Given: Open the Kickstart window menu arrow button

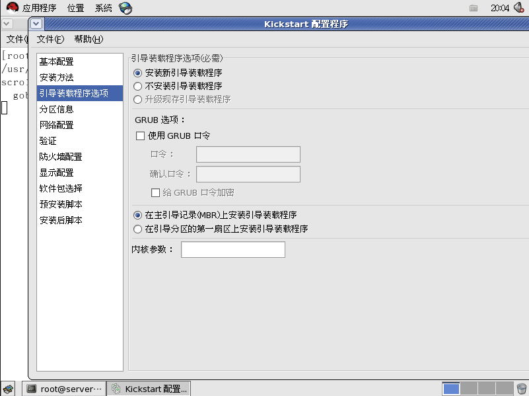Looking at the screenshot, I should point(36,24).
